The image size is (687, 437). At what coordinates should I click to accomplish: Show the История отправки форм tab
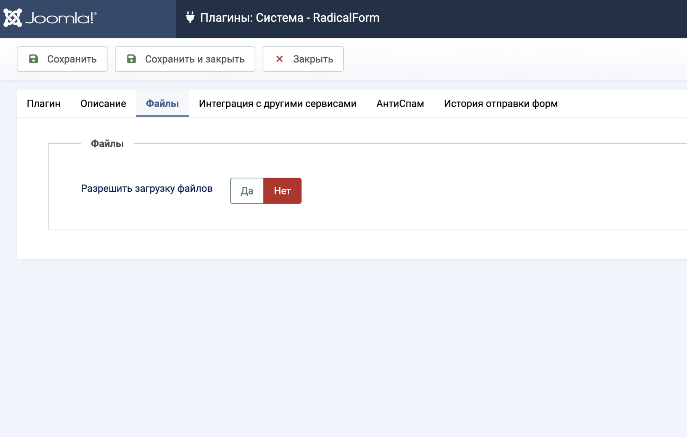[501, 104]
